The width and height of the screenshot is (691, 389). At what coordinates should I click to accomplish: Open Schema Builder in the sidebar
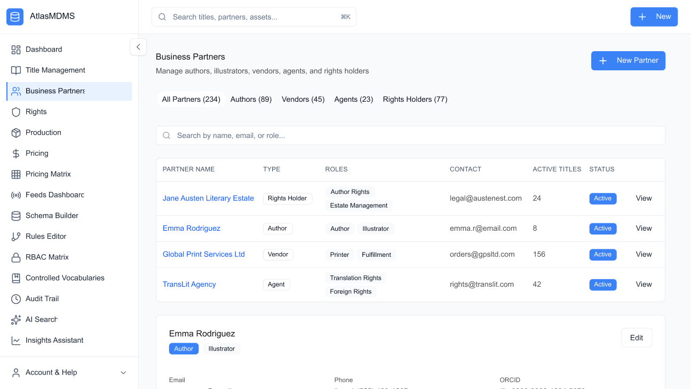[52, 216]
